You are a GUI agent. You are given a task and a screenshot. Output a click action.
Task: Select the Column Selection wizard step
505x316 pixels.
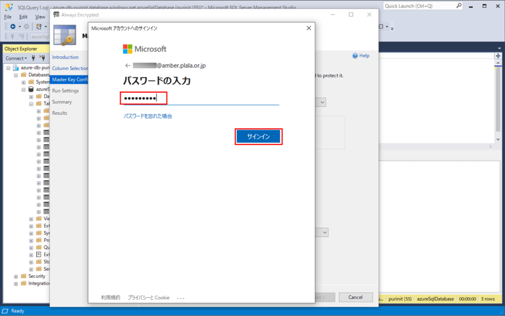click(70, 68)
